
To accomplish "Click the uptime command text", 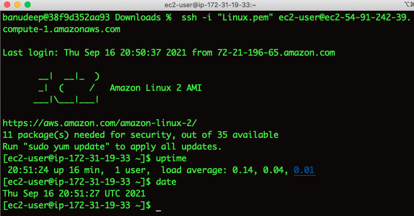I will [171, 158].
